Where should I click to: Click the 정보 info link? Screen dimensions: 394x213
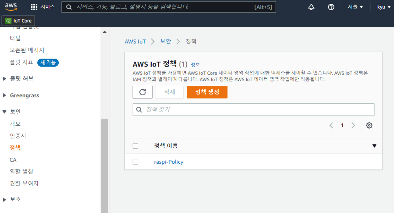tap(195, 65)
